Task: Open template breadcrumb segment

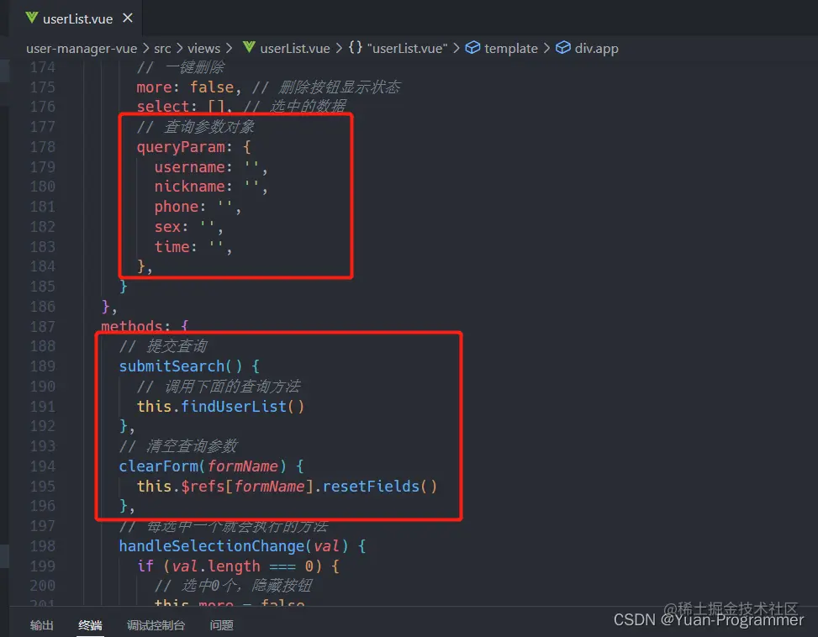Action: coord(511,49)
